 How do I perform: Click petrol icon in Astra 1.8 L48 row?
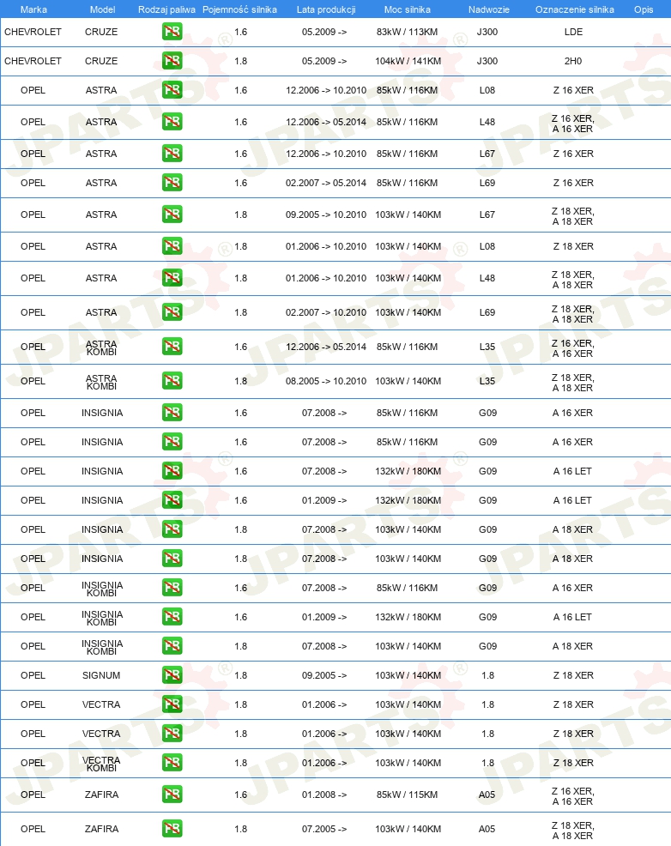point(172,278)
